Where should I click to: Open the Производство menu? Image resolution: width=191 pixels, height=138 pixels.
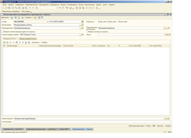[44, 5]
